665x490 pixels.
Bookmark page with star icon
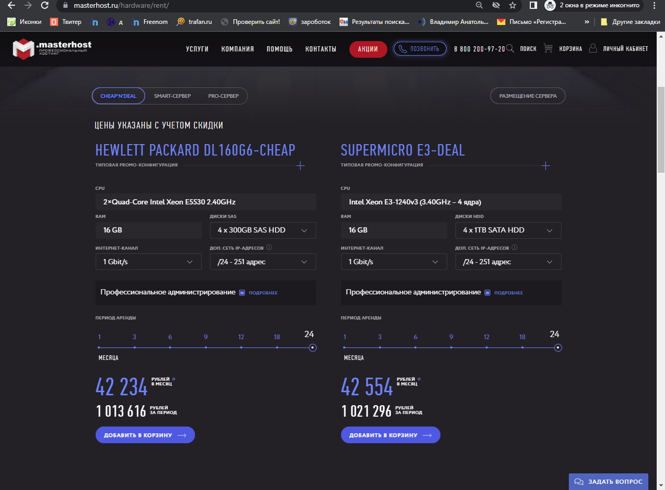pyautogui.click(x=512, y=6)
